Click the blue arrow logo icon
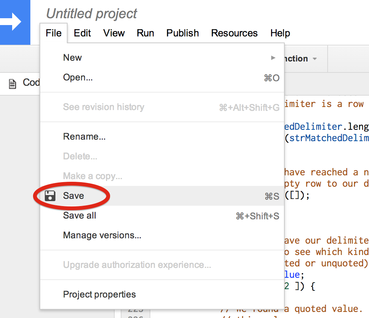Screen dimensions: 369x318 12,22
